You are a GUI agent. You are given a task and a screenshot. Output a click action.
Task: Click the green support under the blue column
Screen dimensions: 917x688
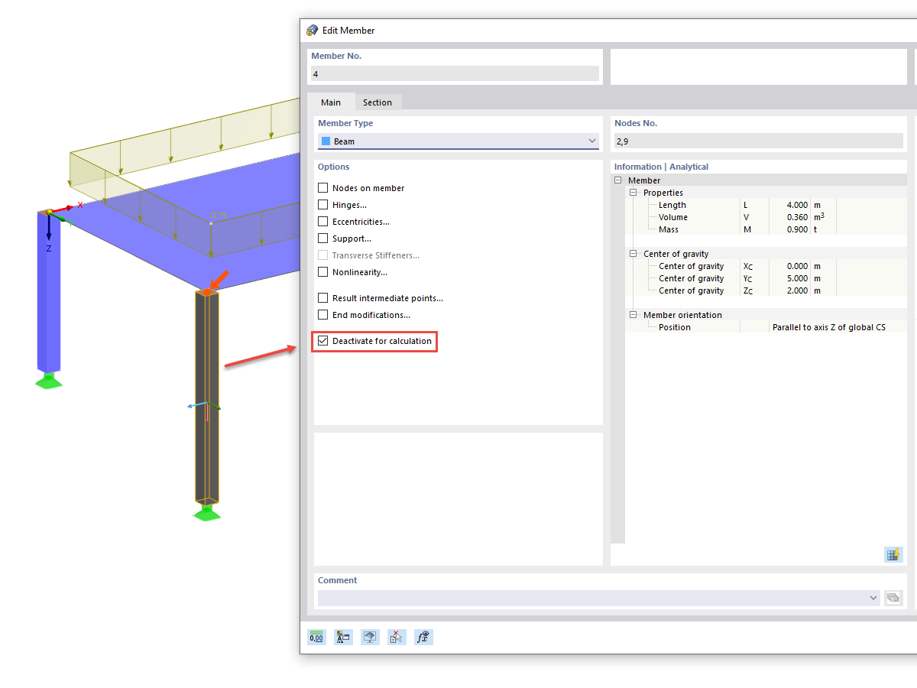point(49,380)
